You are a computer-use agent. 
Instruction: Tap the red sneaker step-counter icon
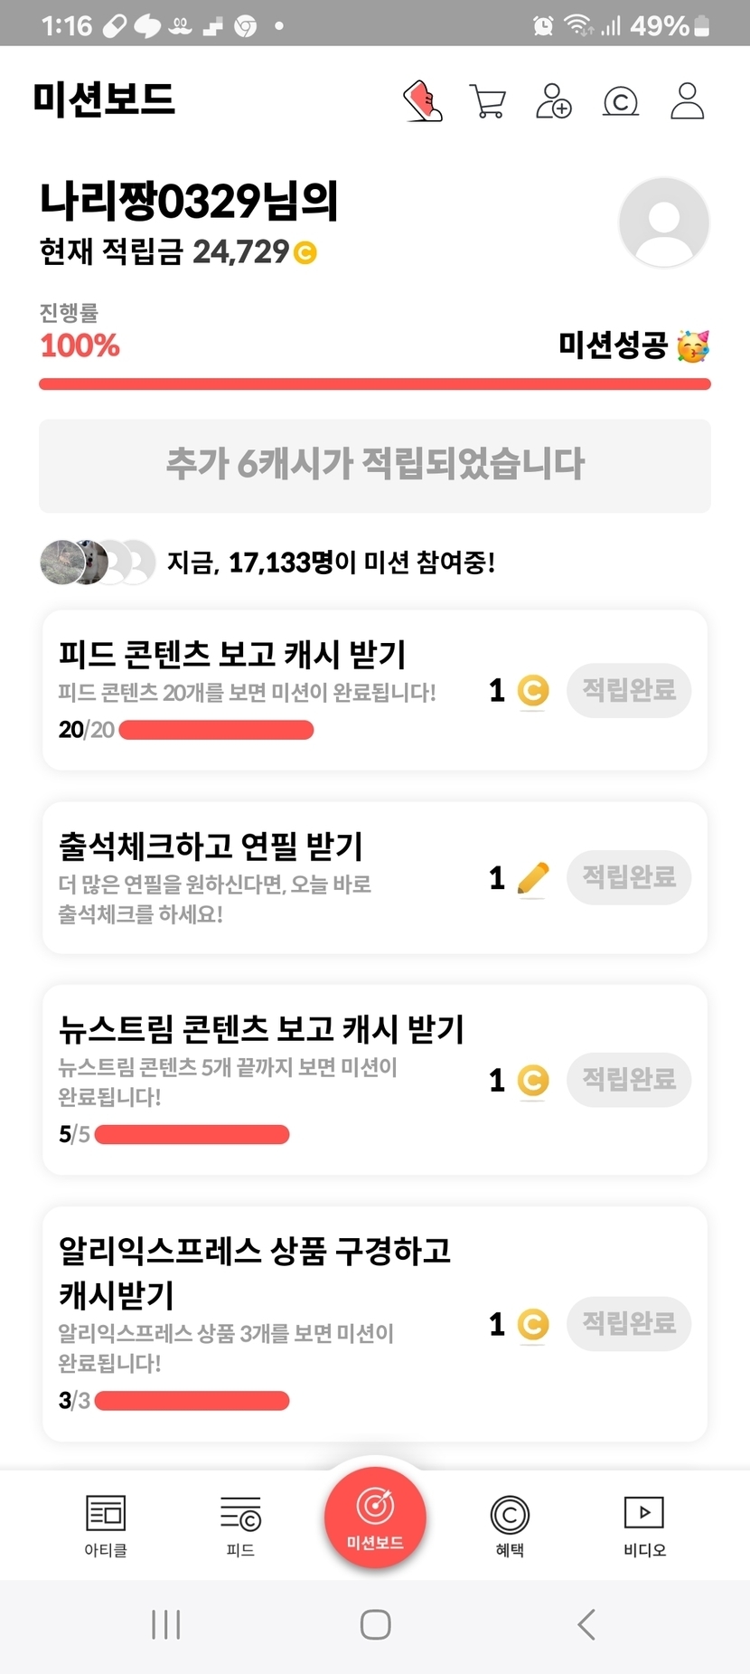tap(422, 100)
